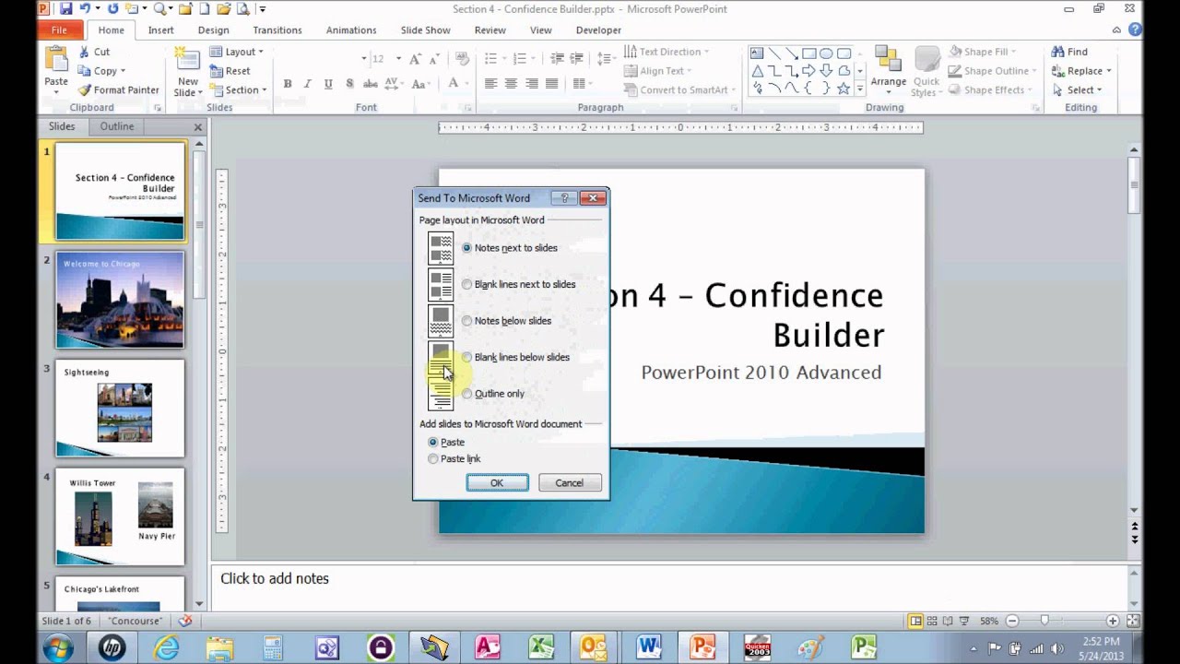Click the Align Text Right icon

531,84
